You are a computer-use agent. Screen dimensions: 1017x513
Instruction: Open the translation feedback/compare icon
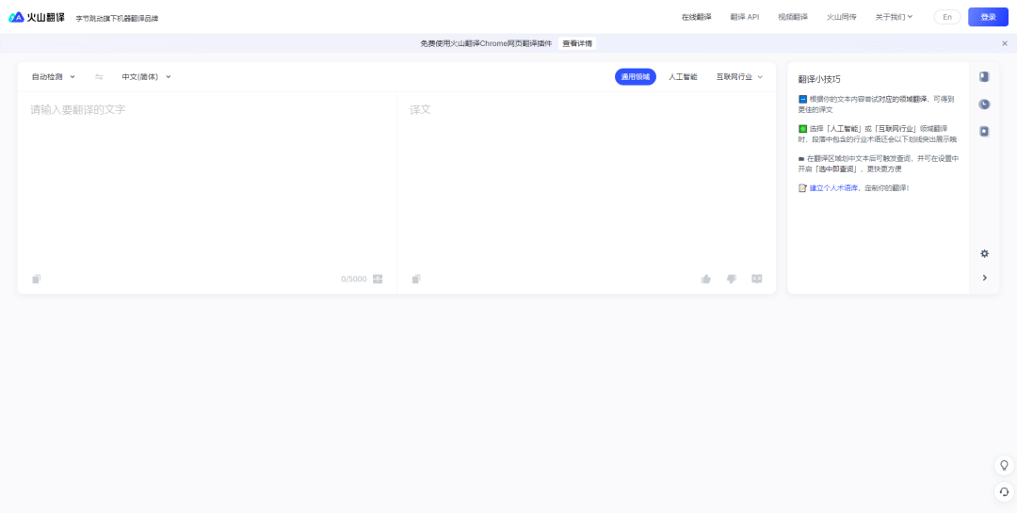click(x=757, y=279)
